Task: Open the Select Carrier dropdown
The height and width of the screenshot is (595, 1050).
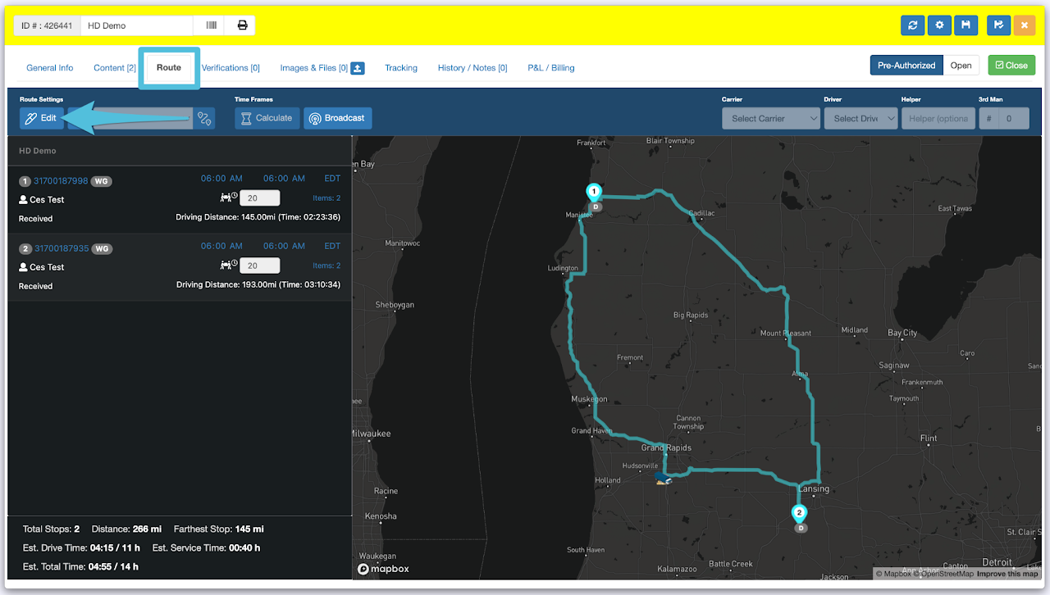Action: coord(771,118)
